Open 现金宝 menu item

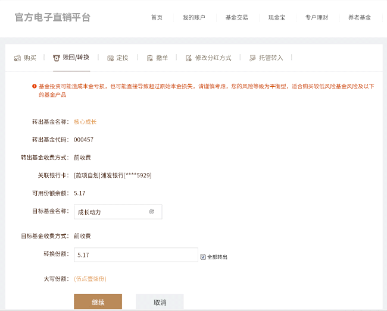tap(277, 17)
